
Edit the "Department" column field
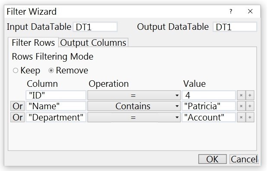(56, 117)
